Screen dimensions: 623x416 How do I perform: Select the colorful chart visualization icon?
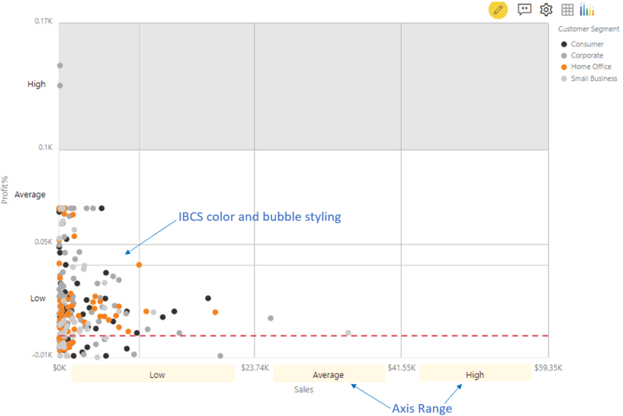[586, 10]
